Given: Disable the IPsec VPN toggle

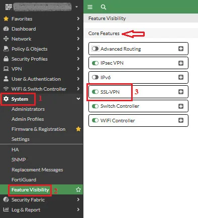Looking at the screenshot, I should click(x=95, y=63).
